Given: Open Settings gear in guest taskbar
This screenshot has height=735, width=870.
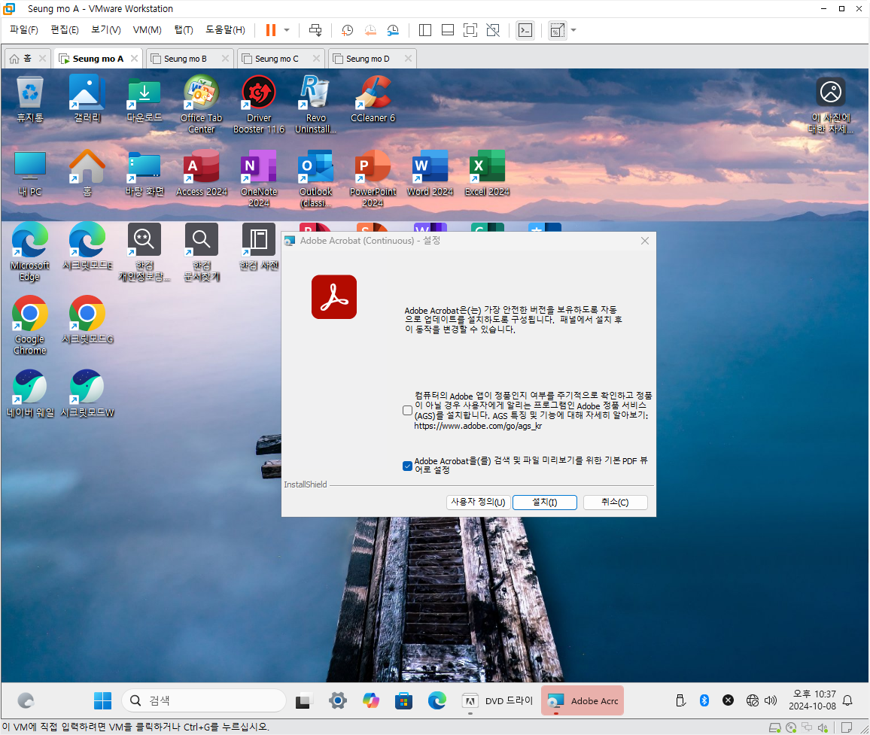Looking at the screenshot, I should [337, 700].
